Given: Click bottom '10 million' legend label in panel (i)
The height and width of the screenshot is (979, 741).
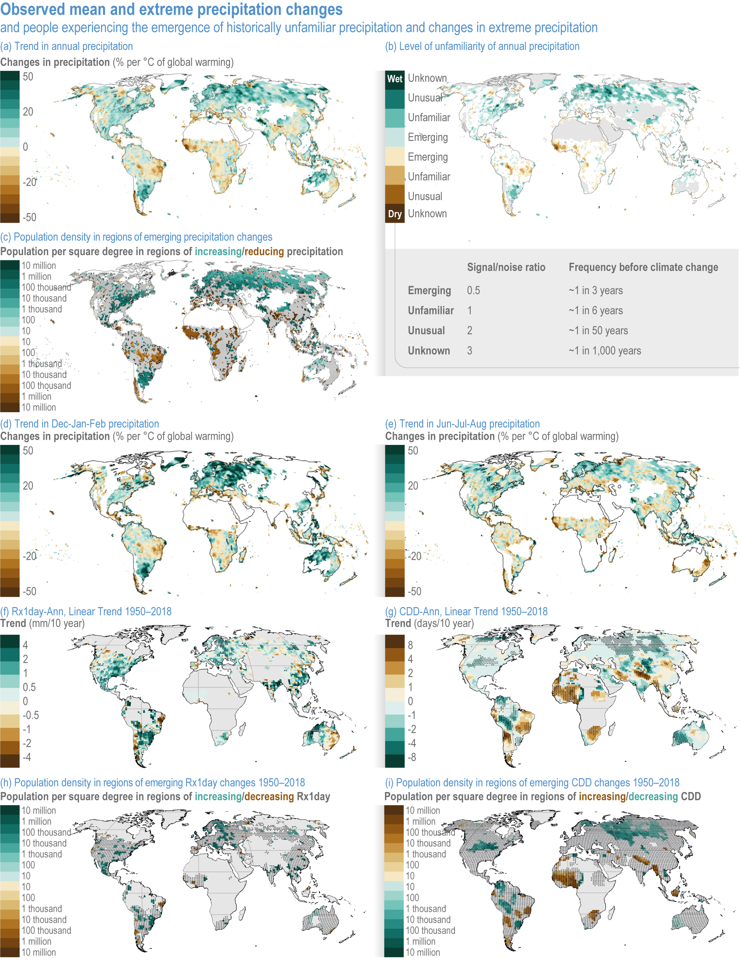Looking at the screenshot, I should [x=423, y=952].
